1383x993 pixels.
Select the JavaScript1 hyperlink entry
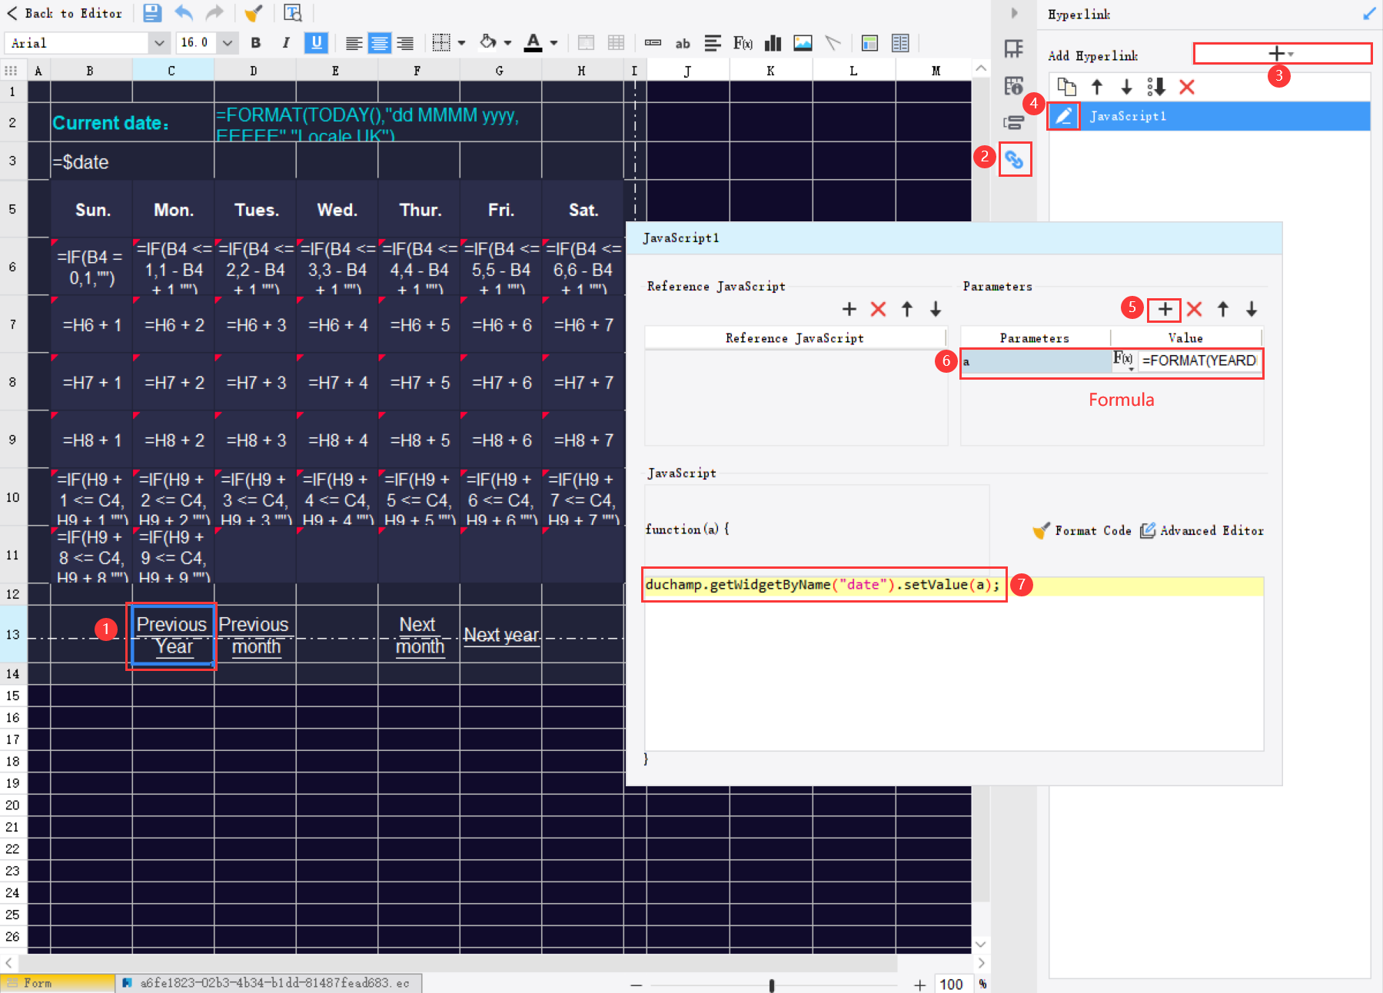[x=1210, y=116]
